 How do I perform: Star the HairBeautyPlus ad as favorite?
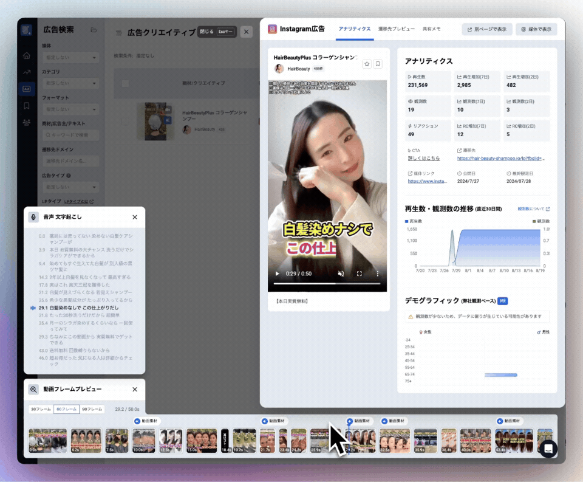367,64
